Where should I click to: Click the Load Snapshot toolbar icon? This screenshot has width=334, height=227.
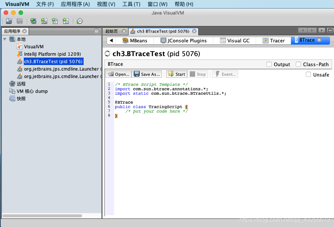pos(9,21)
